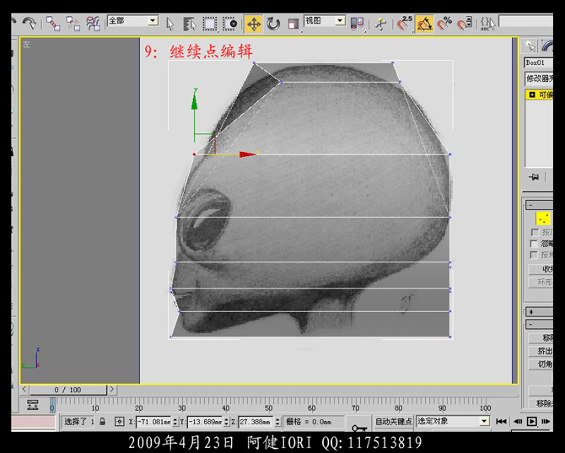Screen dimensions: 565x453
Task: Enable the first checkbox under selection rollout
Action: tap(535, 232)
